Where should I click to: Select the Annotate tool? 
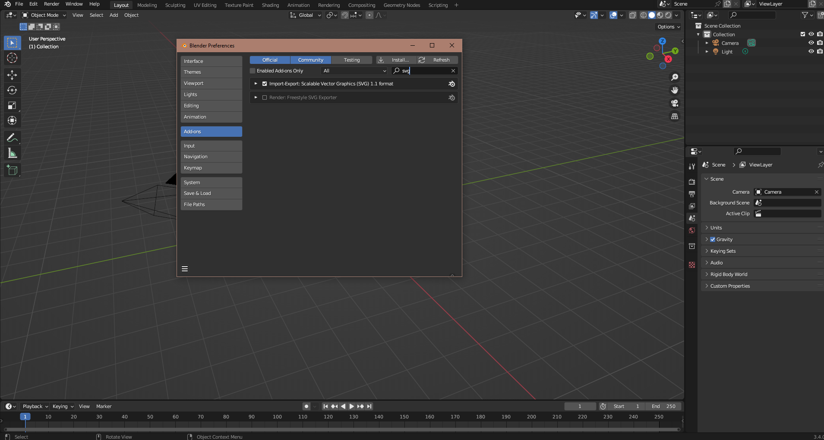[12, 138]
